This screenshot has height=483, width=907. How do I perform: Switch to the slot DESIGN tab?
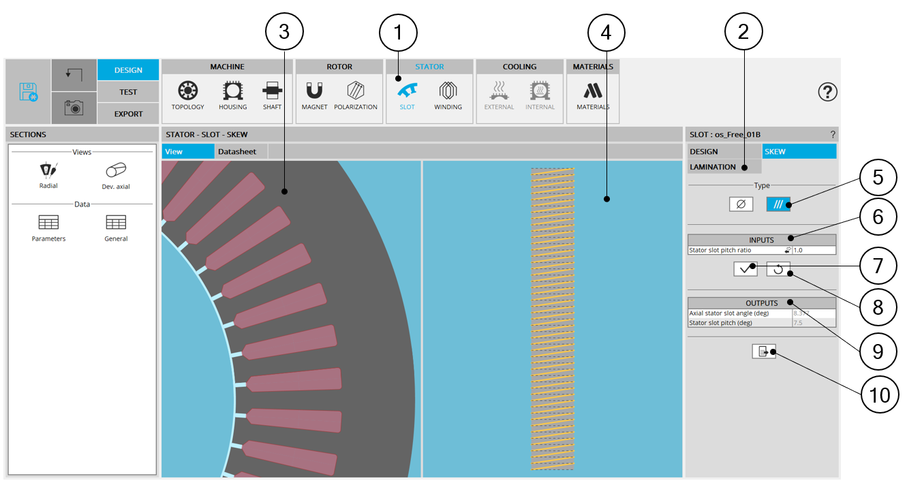704,151
